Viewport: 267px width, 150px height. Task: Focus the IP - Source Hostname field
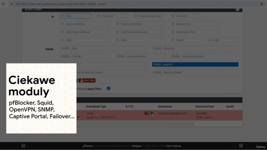140,24
